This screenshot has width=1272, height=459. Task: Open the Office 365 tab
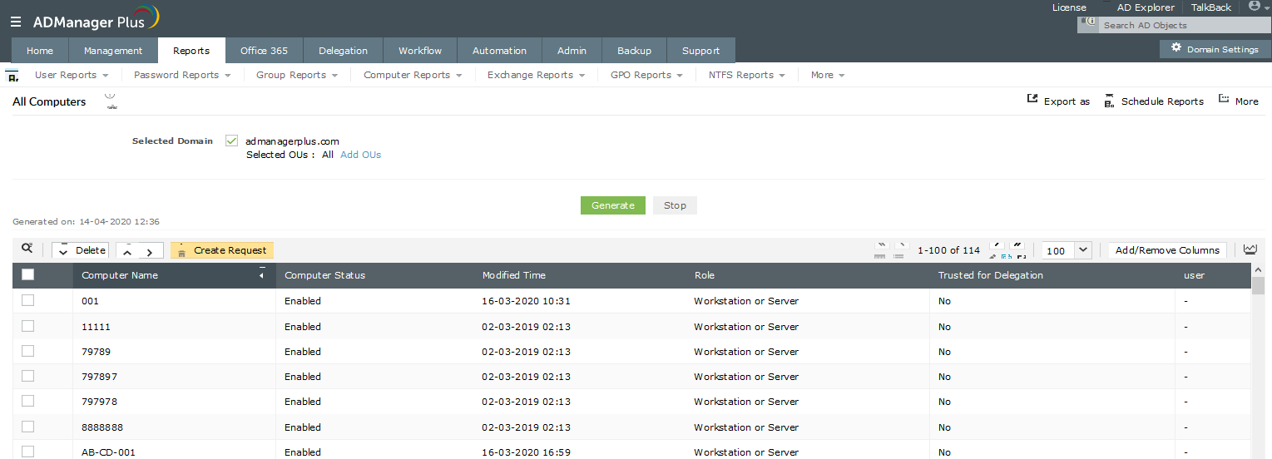pyautogui.click(x=264, y=50)
